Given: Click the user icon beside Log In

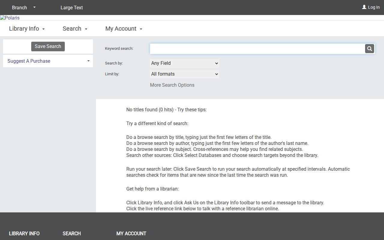Looking at the screenshot, I should pyautogui.click(x=364, y=7).
